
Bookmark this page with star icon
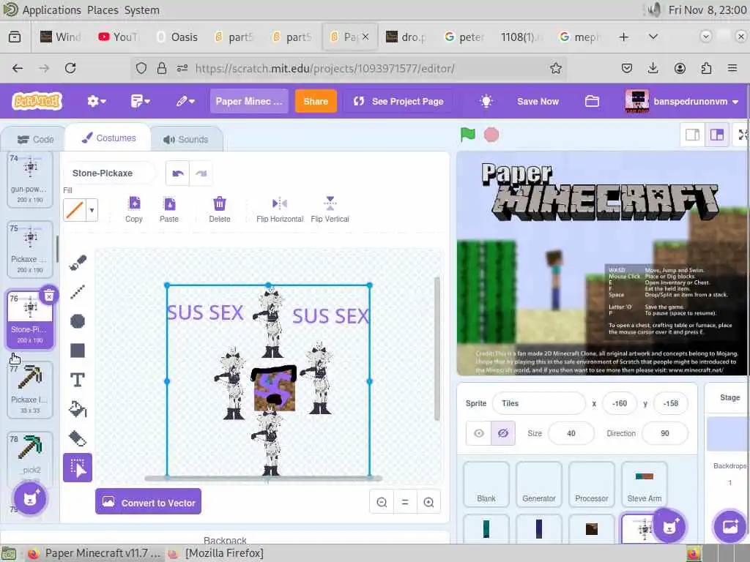[x=555, y=68]
